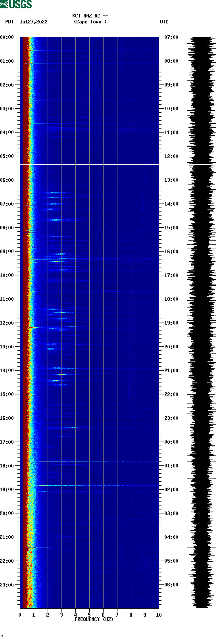The height and width of the screenshot is (640, 219).
Task: Click the USGS logo
Action: coord(16,4)
